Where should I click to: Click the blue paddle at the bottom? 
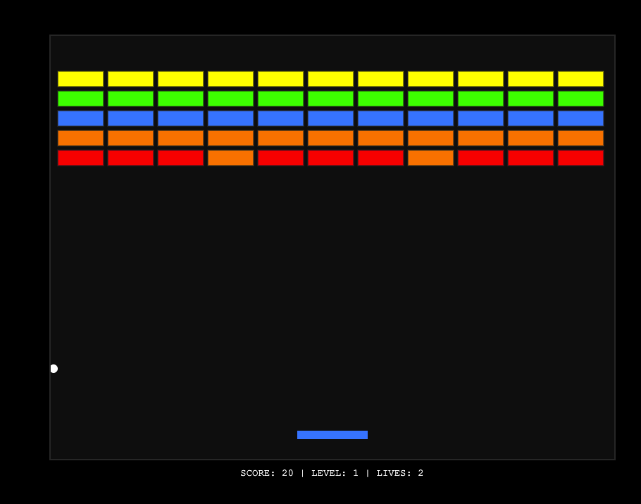[332, 435]
